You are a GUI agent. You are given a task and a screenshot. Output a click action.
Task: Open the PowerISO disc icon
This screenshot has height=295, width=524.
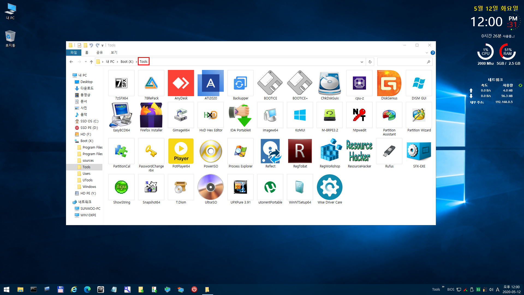pyautogui.click(x=211, y=151)
